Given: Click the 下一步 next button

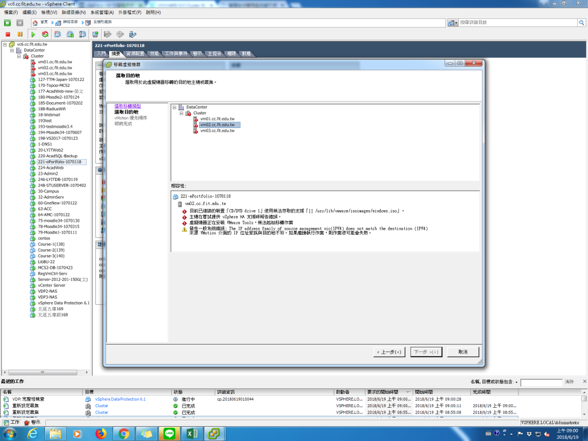Looking at the screenshot, I should 426,352.
